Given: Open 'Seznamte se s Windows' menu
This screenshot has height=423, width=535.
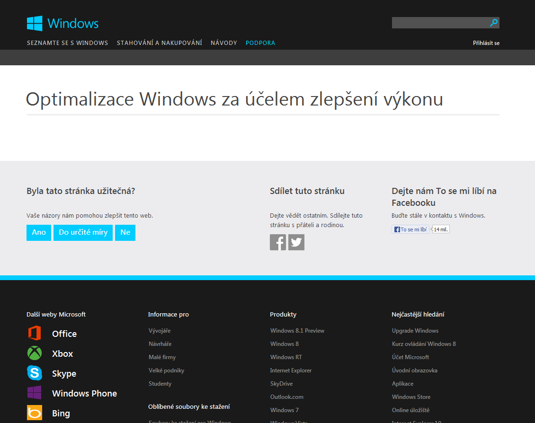Looking at the screenshot, I should (68, 43).
